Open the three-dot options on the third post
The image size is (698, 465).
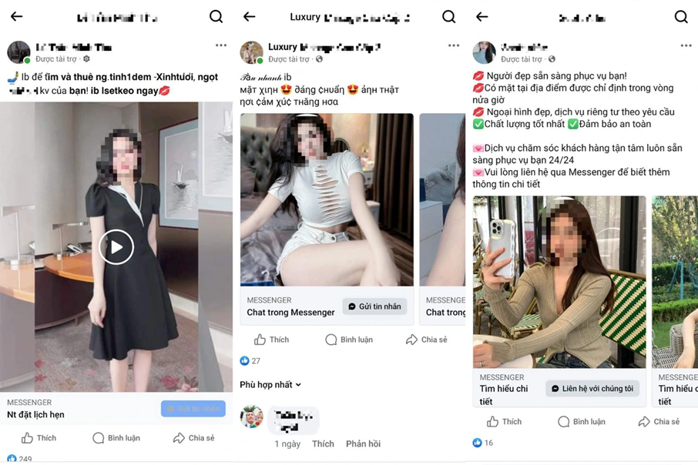(x=686, y=45)
